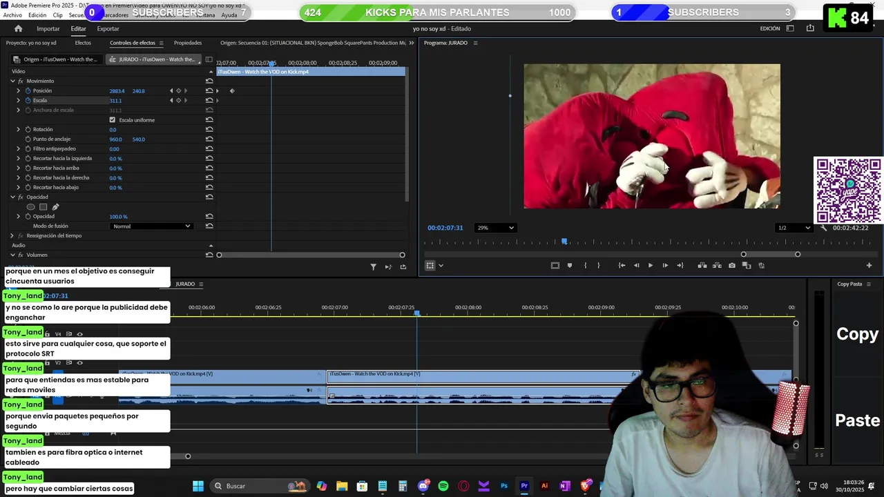
Task: Select the JURADO - iTusOwen clip tab
Action: pos(153,59)
